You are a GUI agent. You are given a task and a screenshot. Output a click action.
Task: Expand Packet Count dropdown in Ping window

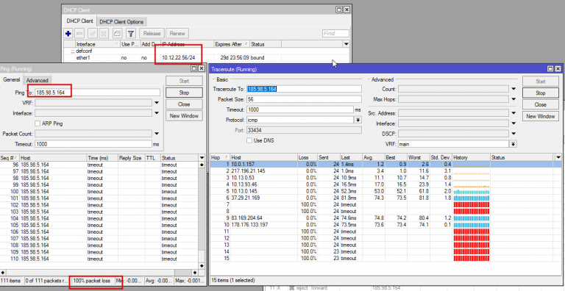[157, 134]
